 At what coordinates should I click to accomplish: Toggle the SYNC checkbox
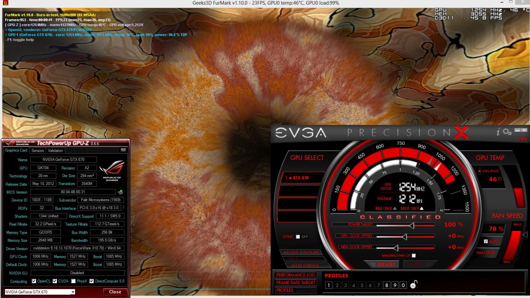[298, 237]
